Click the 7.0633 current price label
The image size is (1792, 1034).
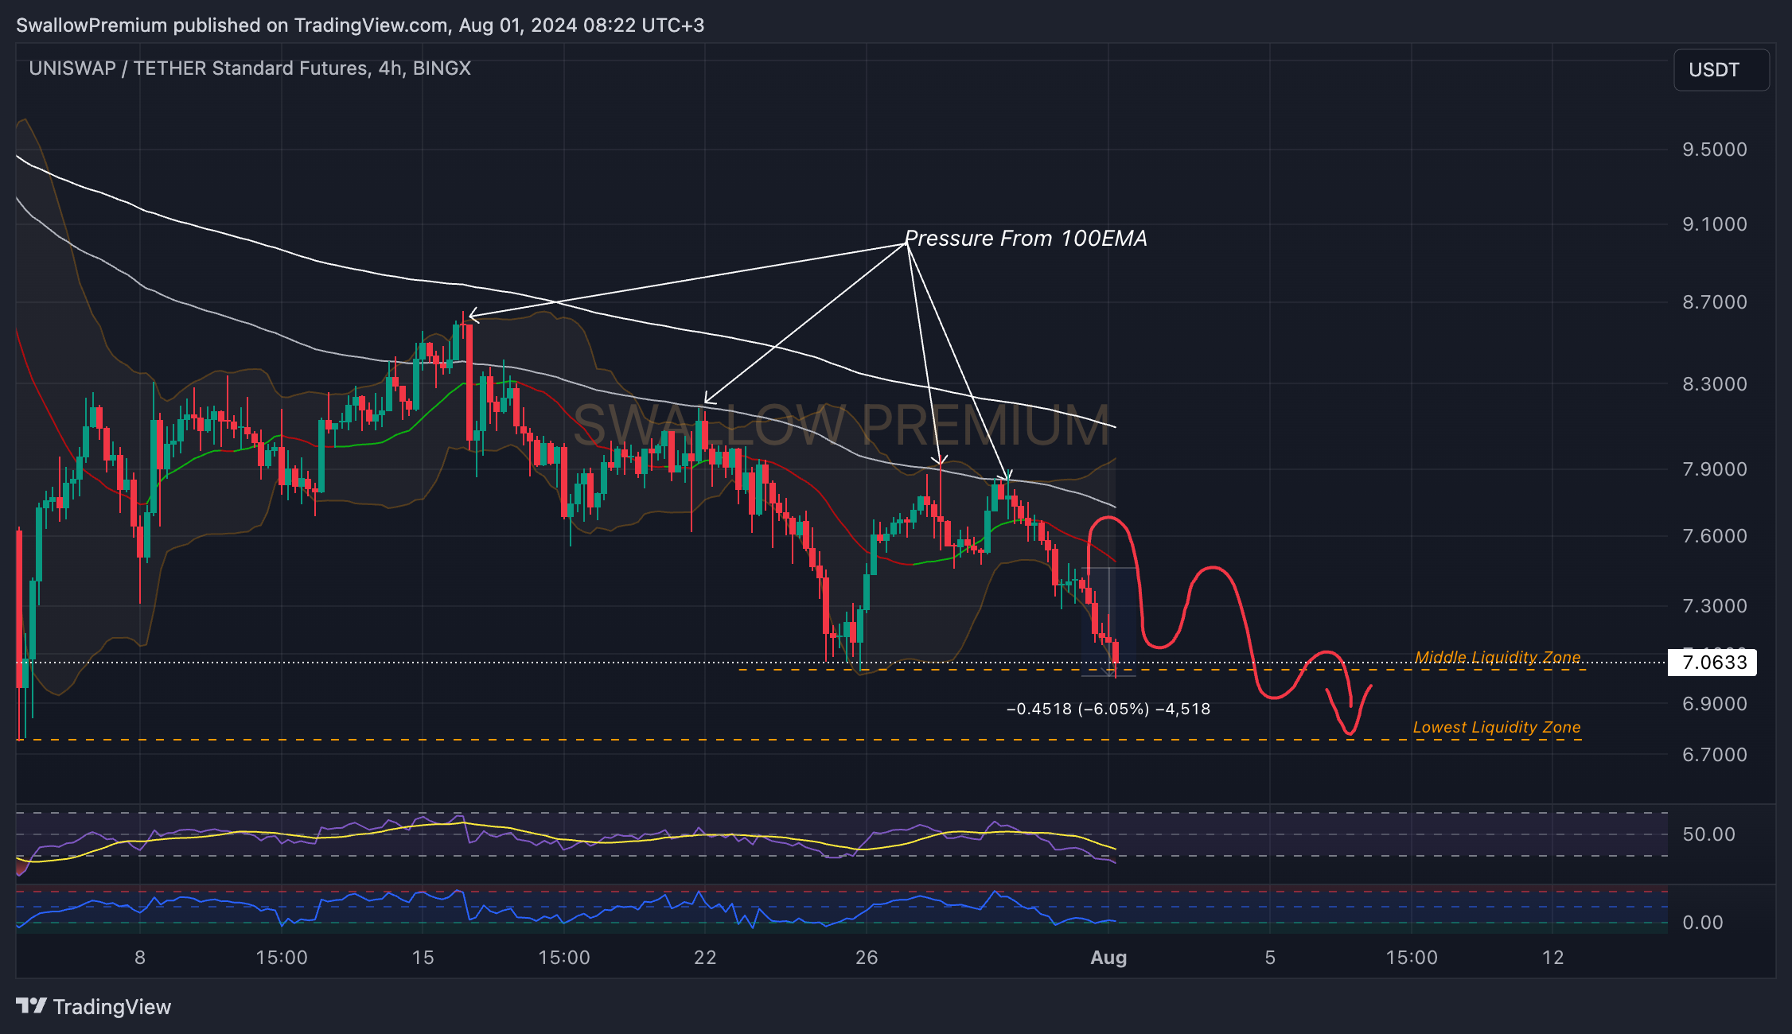click(x=1712, y=663)
